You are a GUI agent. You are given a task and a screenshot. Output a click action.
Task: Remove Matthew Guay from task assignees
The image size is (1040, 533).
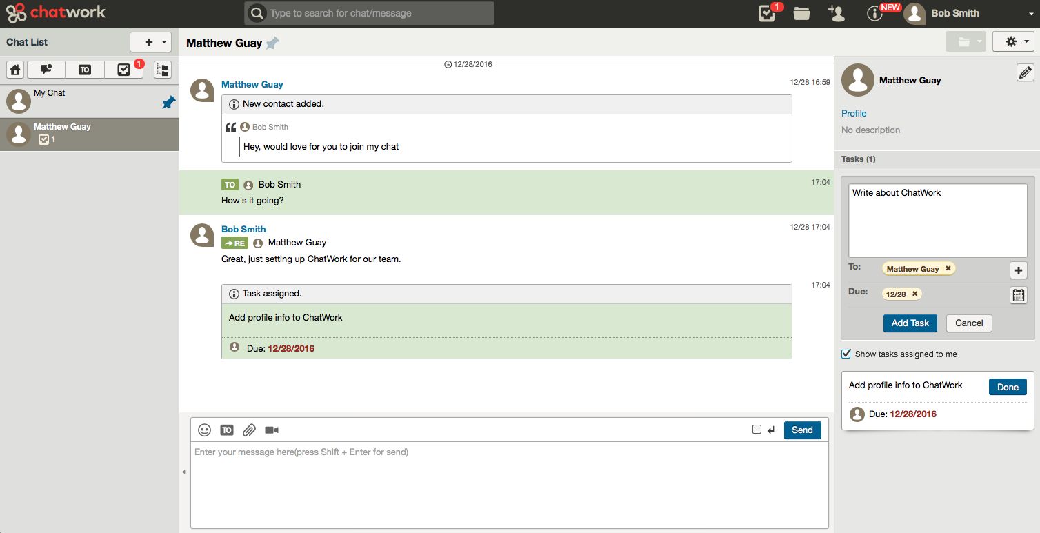948,268
